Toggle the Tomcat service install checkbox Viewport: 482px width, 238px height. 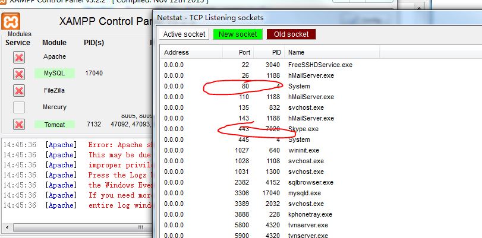point(19,125)
